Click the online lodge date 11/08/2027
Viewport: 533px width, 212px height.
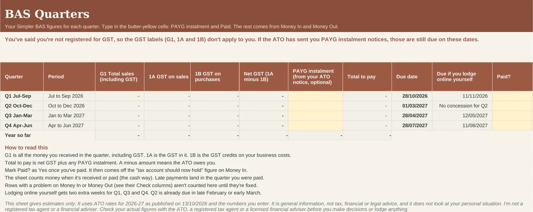[x=462, y=125]
